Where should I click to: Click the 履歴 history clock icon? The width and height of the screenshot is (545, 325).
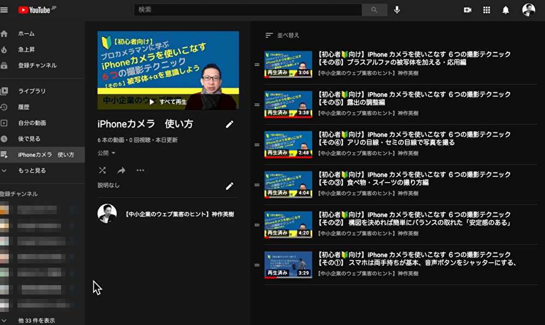pyautogui.click(x=4, y=107)
